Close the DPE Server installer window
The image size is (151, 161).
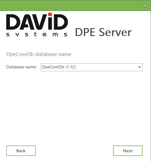(145, 6)
